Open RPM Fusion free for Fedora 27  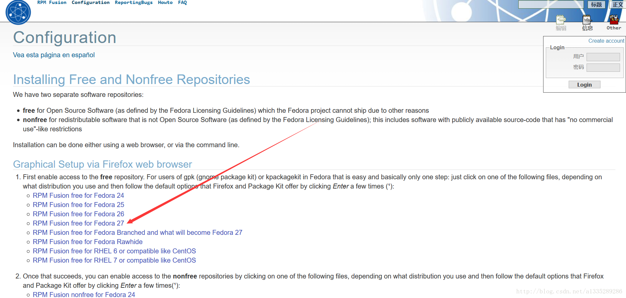pyautogui.click(x=78, y=223)
